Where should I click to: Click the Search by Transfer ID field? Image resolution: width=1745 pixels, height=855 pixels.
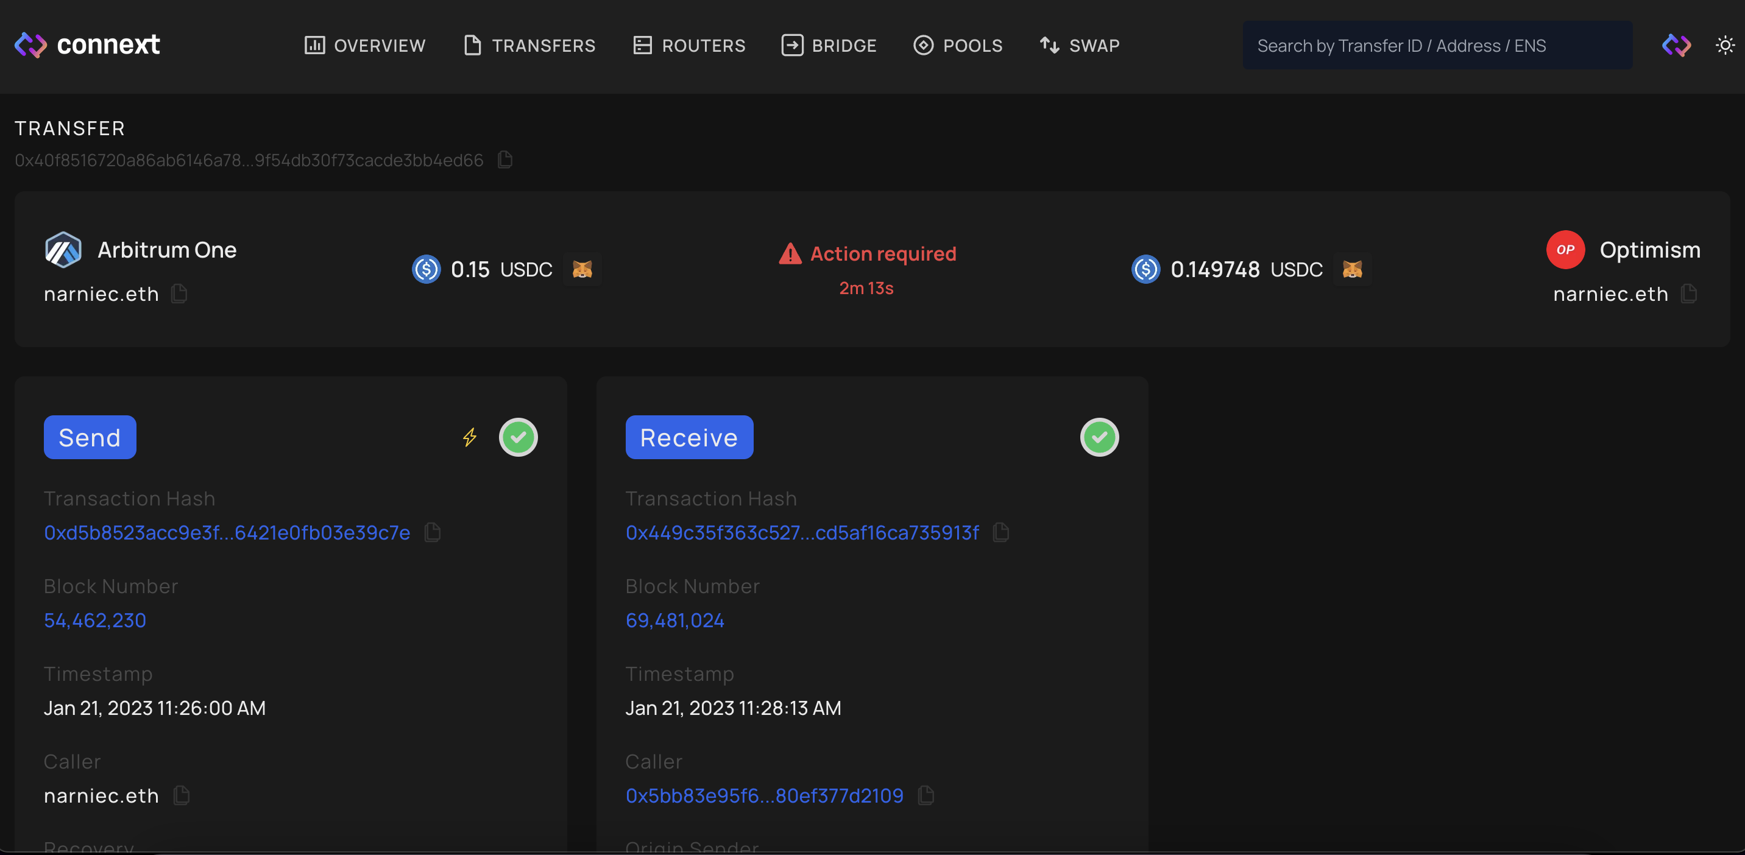(x=1437, y=44)
